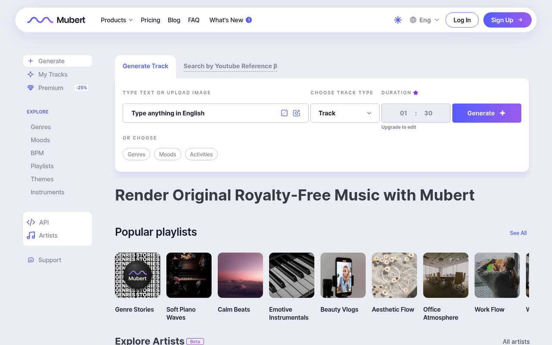Click the Artists music note icon
The image size is (552, 345).
(x=31, y=235)
